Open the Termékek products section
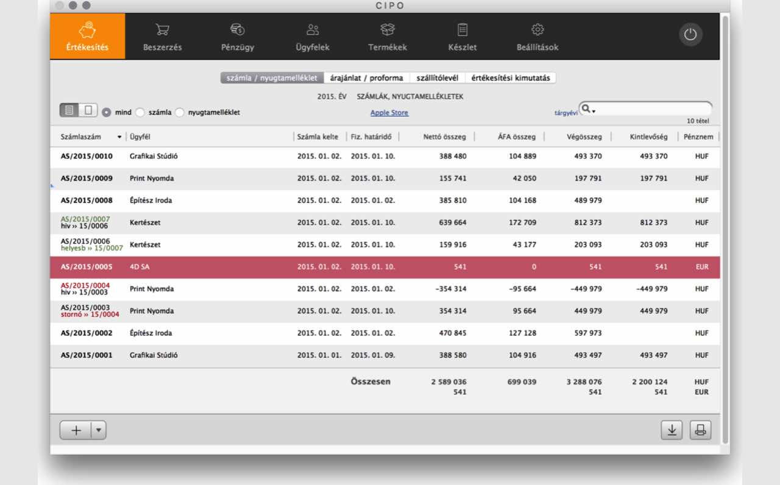The height and width of the screenshot is (485, 780). click(388, 37)
